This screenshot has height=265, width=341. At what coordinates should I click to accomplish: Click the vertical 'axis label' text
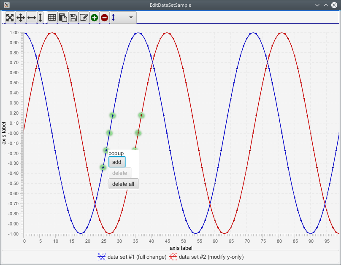tap(4, 133)
